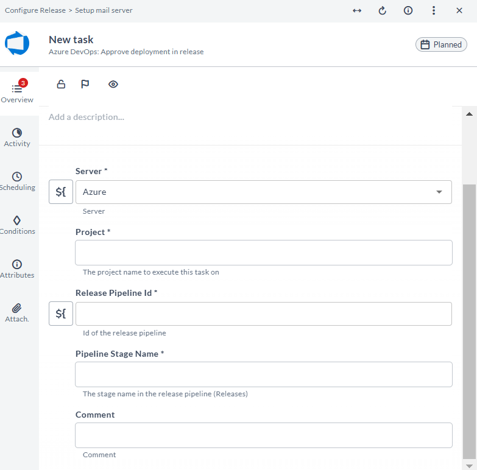Open the Scheduling tab
This screenshot has height=470, width=477.
point(17,181)
